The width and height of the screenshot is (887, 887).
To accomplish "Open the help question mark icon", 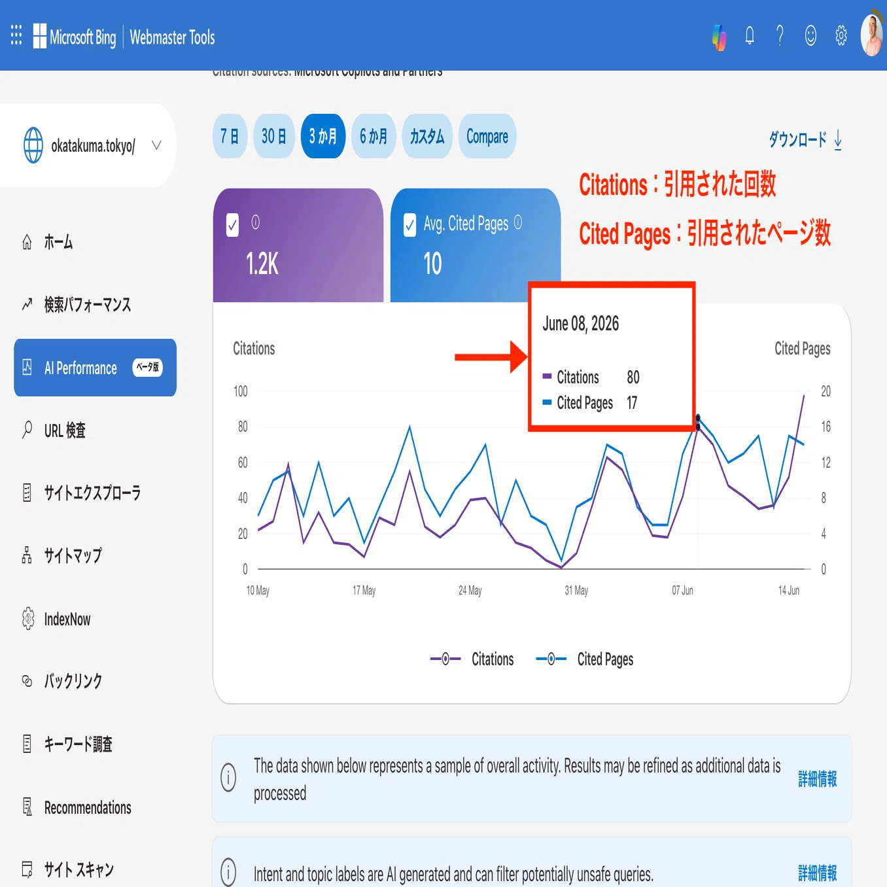I will (x=780, y=35).
